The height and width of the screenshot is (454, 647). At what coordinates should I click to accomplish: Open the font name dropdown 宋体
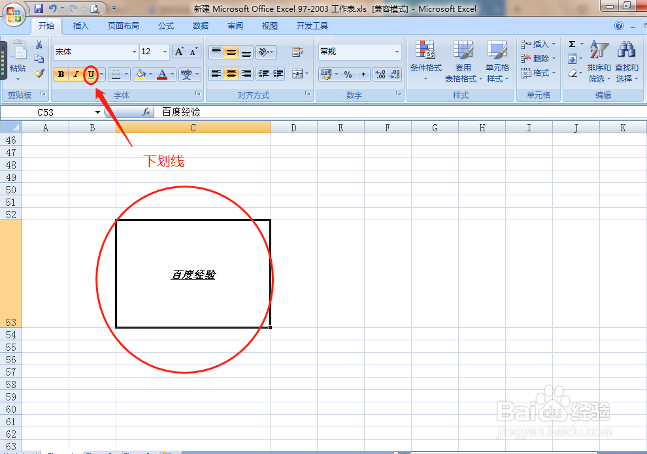point(134,52)
